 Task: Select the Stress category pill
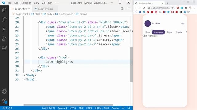[169, 32]
